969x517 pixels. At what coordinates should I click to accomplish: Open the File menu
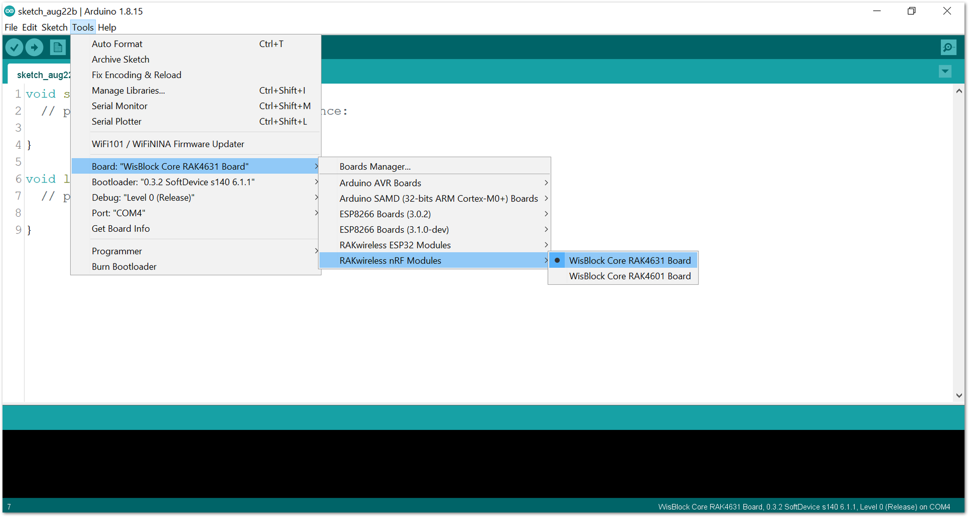click(11, 27)
